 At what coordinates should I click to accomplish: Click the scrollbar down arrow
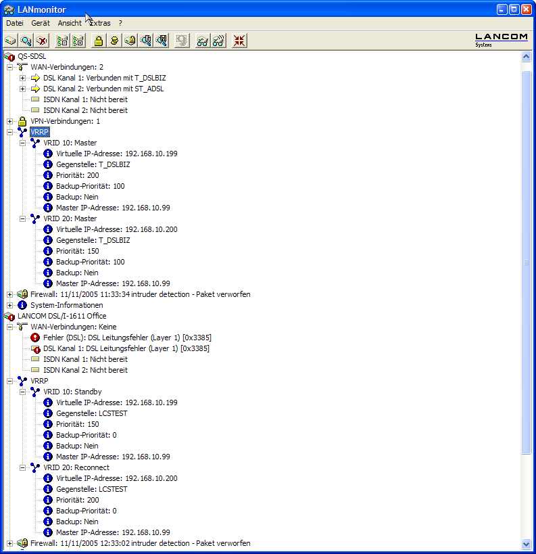point(527,544)
